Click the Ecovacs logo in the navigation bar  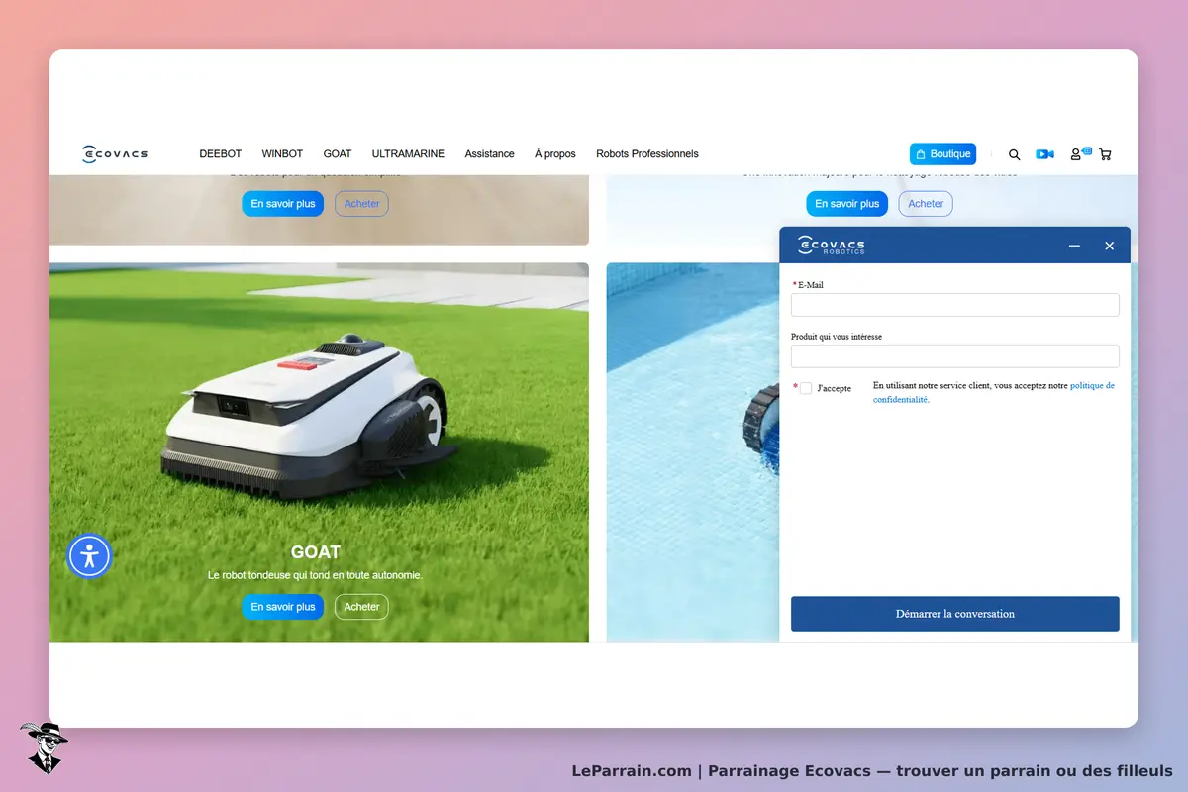click(115, 154)
